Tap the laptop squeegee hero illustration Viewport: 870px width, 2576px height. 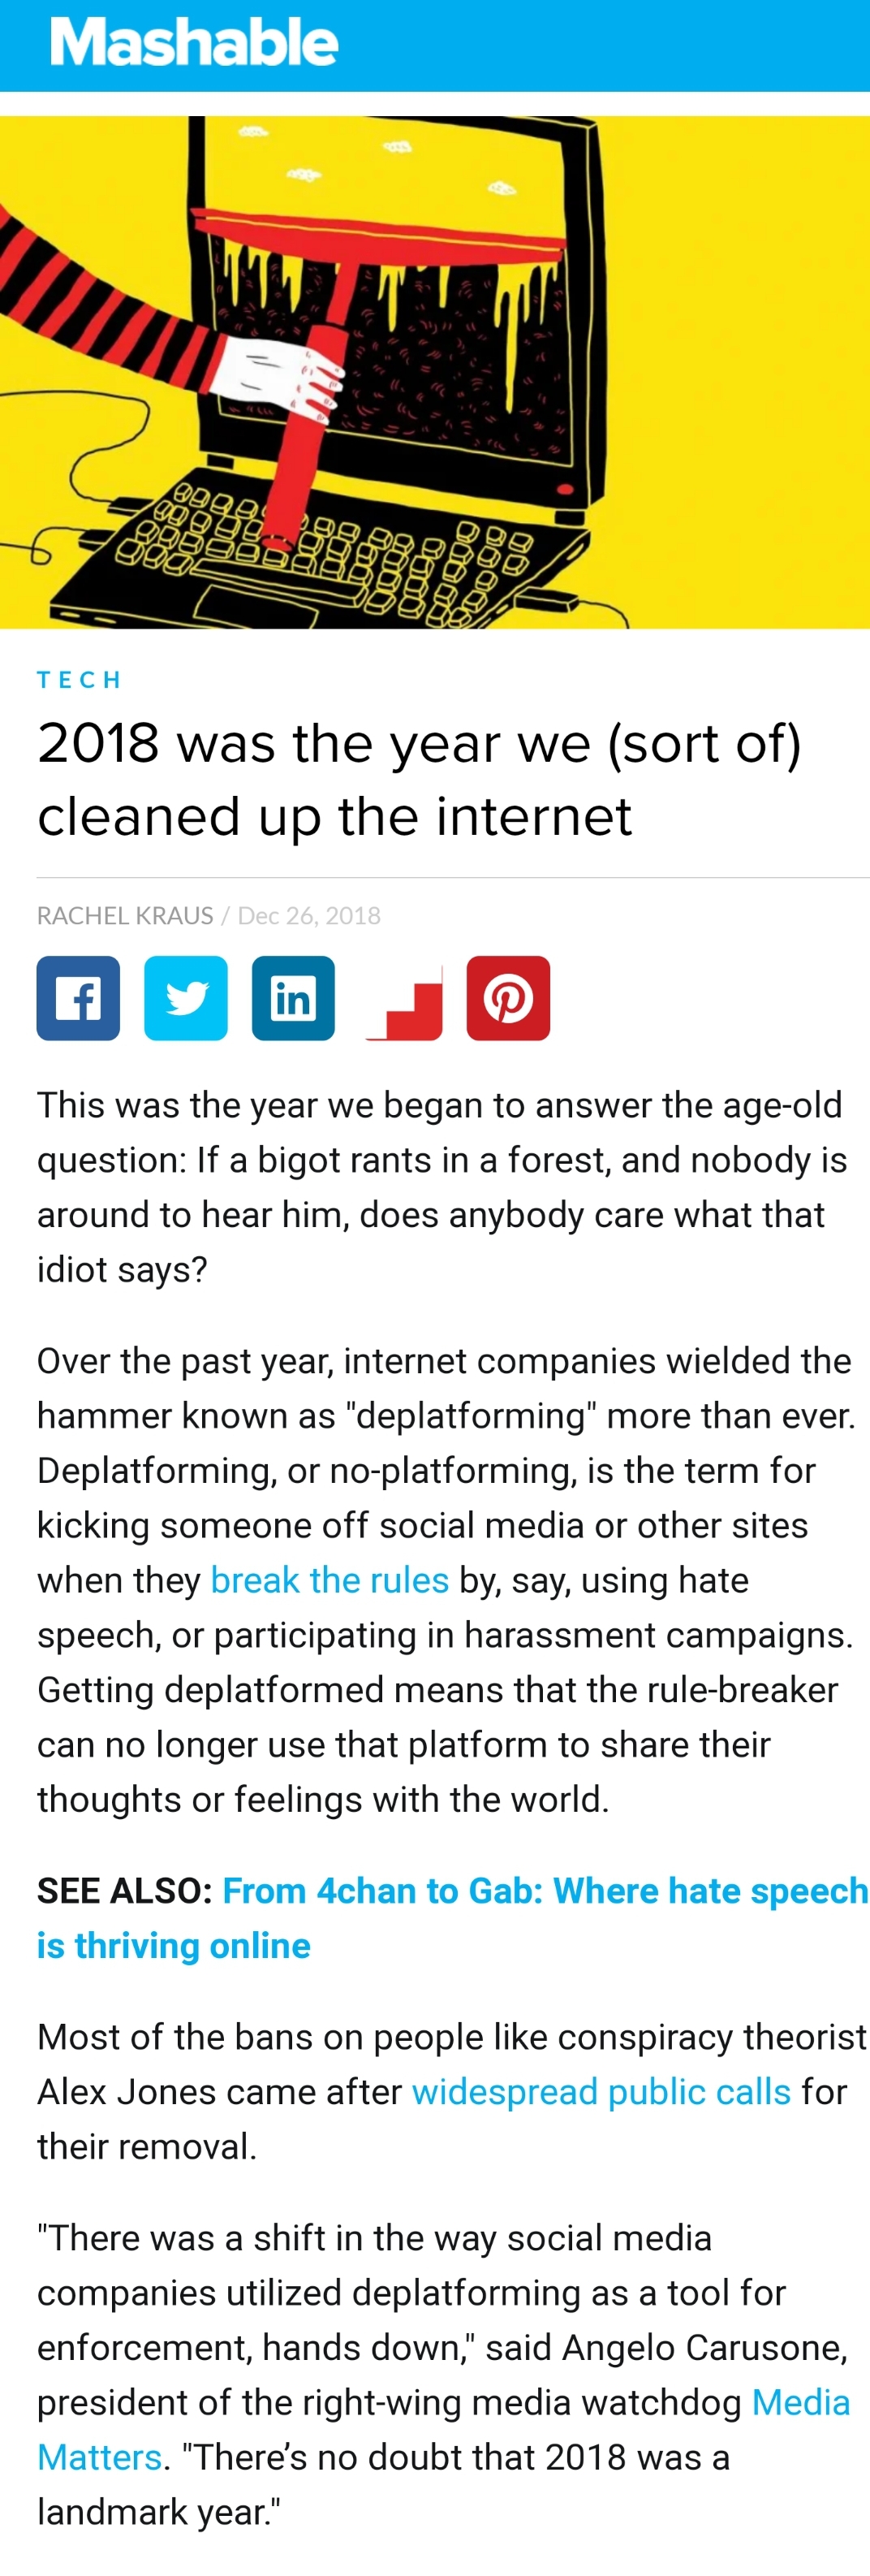pos(434,372)
